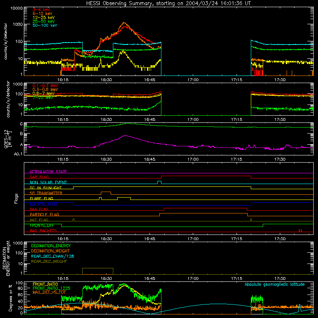
Task: Select the FRONTS_OFF flag label
Action: (x=42, y=225)
